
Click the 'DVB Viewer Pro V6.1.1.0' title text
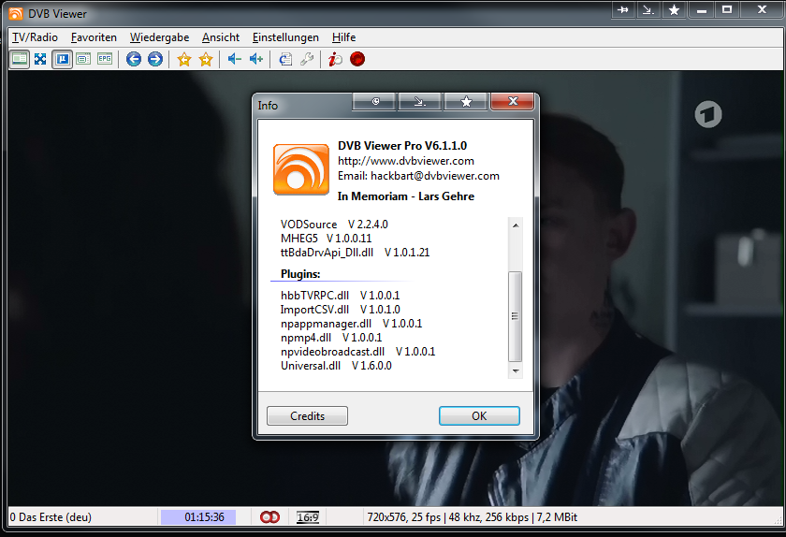402,146
